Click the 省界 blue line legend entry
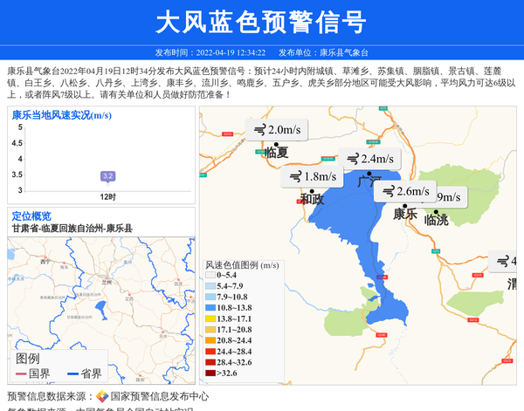 coord(83,373)
